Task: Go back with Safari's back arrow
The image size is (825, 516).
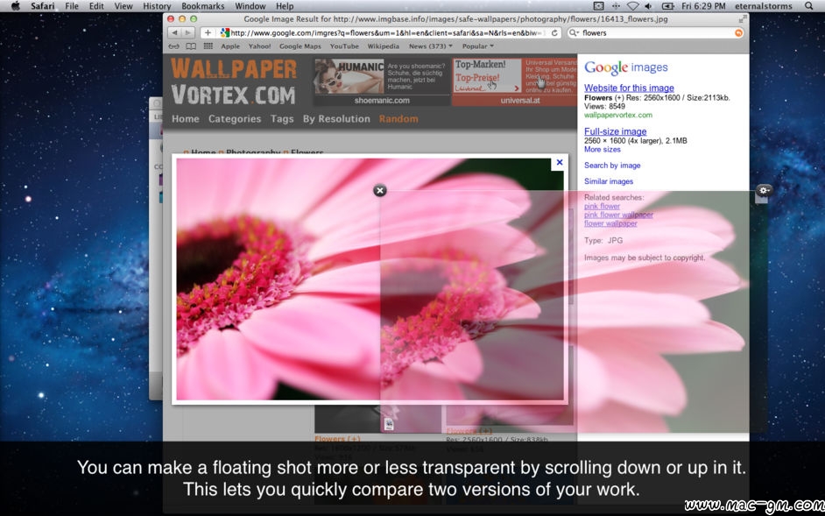Action: (x=174, y=32)
